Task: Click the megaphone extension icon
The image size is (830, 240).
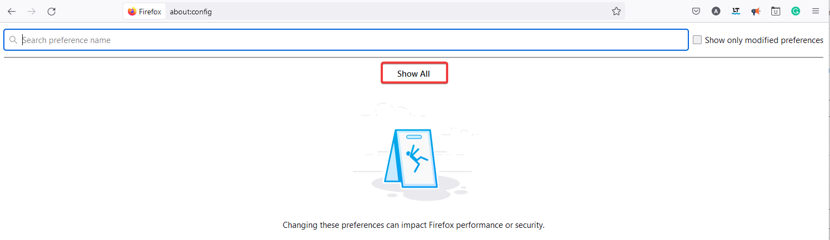Action: [x=755, y=12]
